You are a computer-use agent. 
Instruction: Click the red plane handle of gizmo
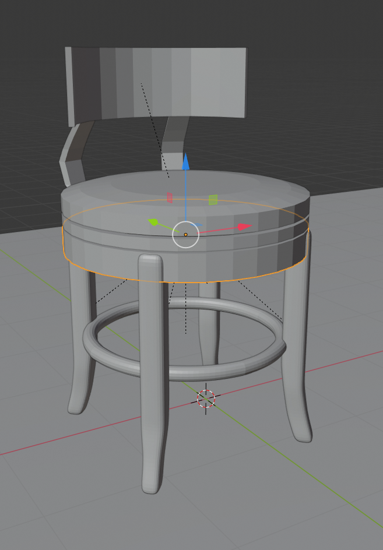tap(170, 198)
